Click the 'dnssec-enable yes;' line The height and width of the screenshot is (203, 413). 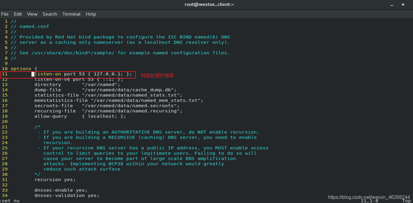(61, 190)
